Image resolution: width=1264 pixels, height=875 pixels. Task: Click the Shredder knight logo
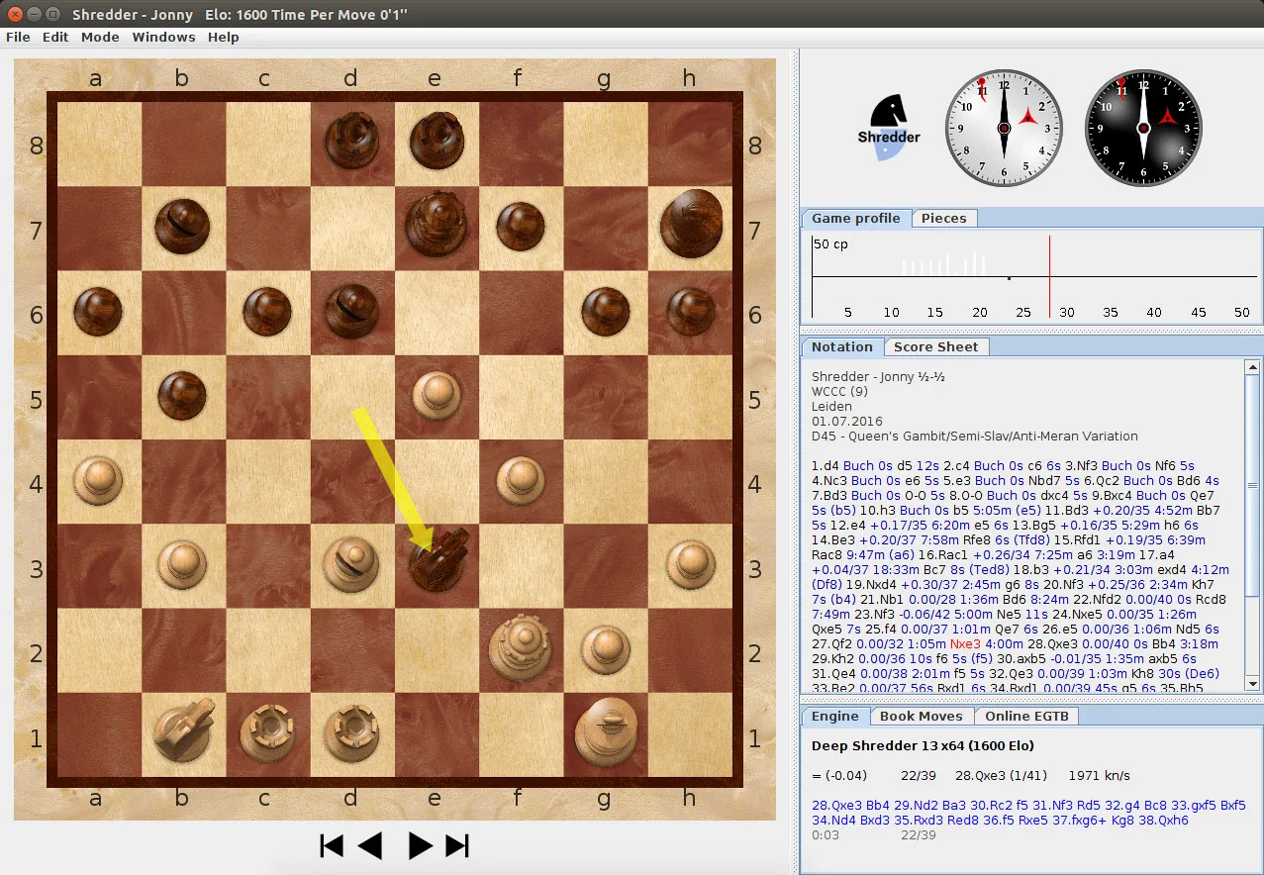(889, 126)
